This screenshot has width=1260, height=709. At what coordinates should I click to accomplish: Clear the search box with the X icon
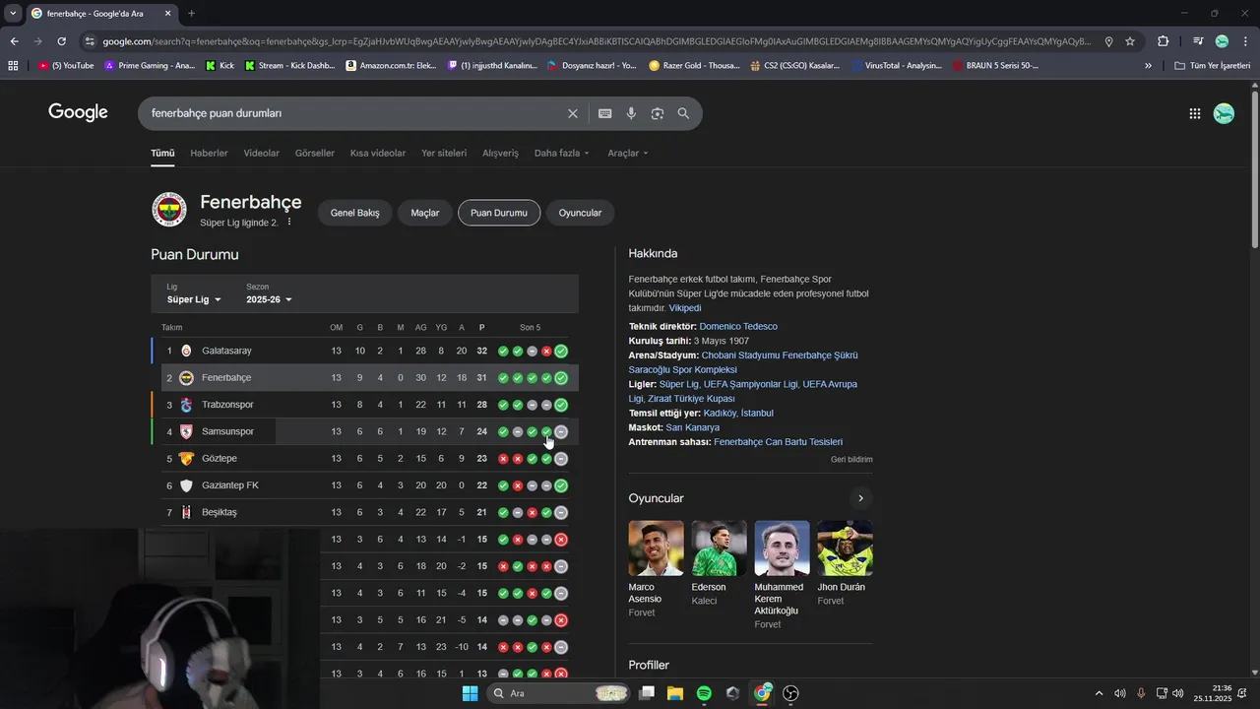573,113
